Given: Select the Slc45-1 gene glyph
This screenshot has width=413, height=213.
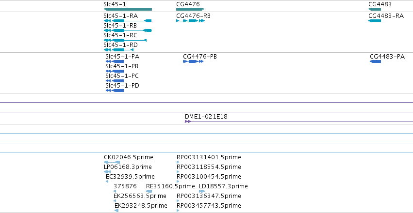Looking at the screenshot, I should [128, 9].
